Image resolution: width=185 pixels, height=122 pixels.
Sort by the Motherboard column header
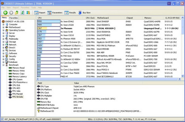(x=110, y=18)
